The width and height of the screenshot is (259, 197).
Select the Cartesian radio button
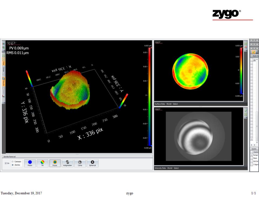coord(12,162)
